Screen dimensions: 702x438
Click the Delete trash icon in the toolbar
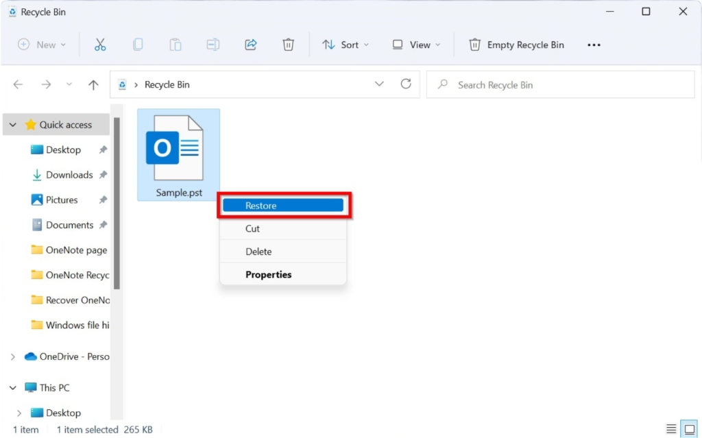coord(288,45)
